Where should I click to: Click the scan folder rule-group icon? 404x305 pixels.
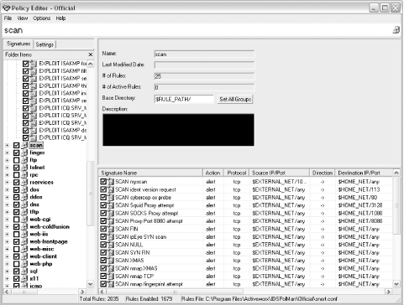tap(24, 145)
